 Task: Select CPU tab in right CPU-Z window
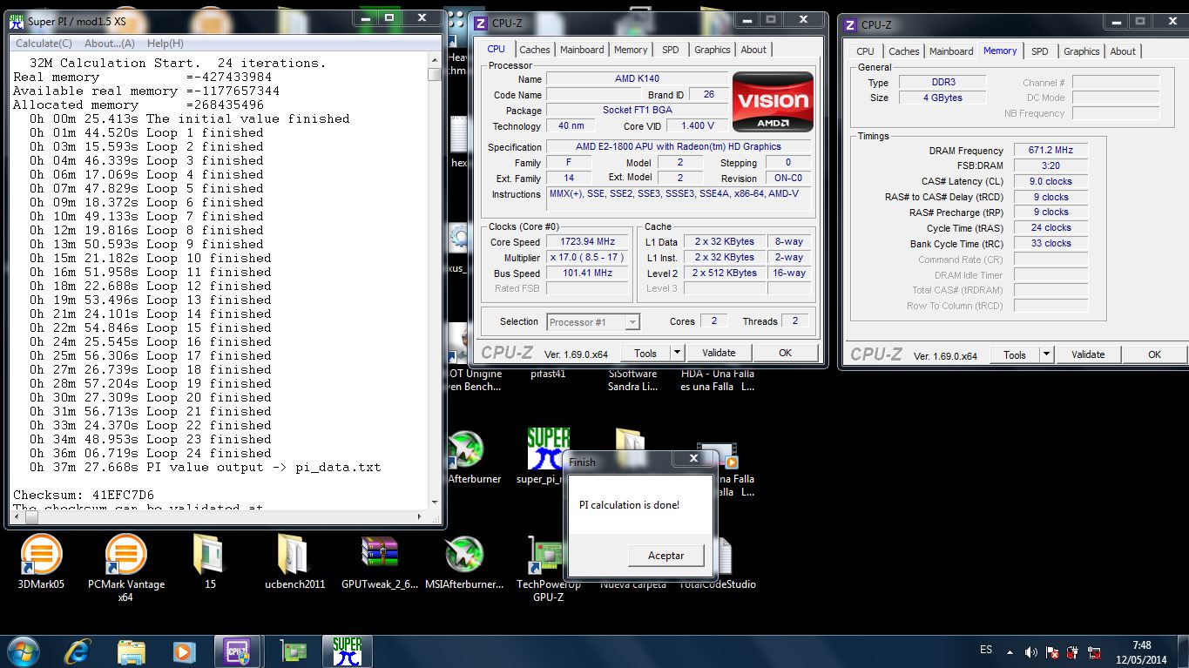coord(866,51)
